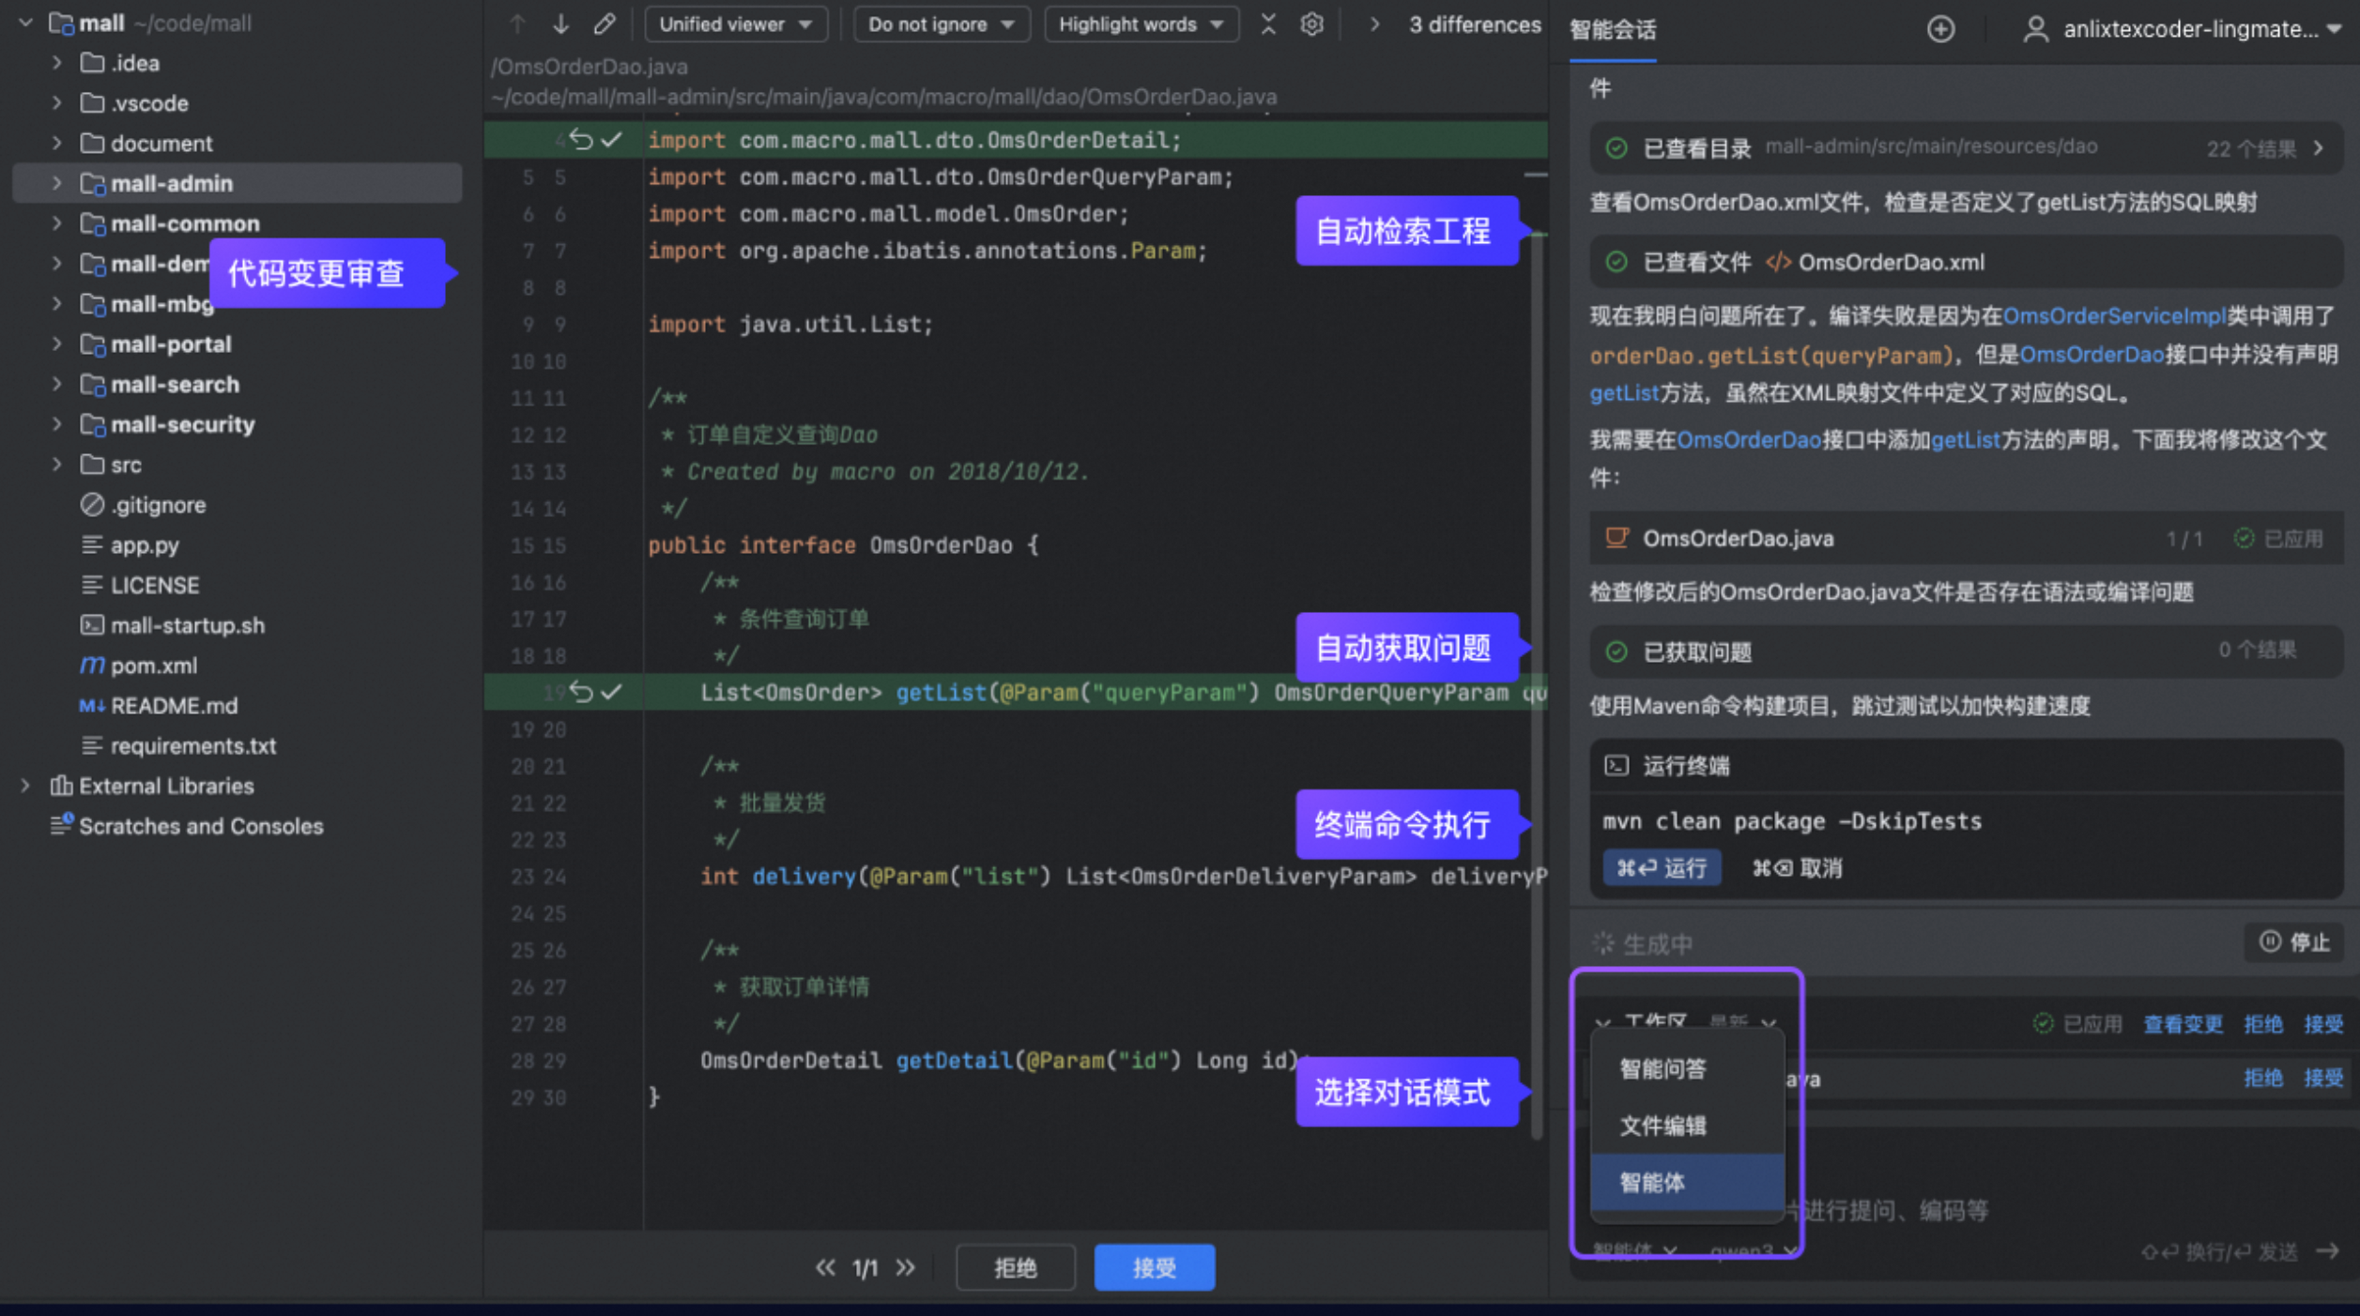The width and height of the screenshot is (2360, 1316).
Task: Open the app.py file
Action: 145,545
